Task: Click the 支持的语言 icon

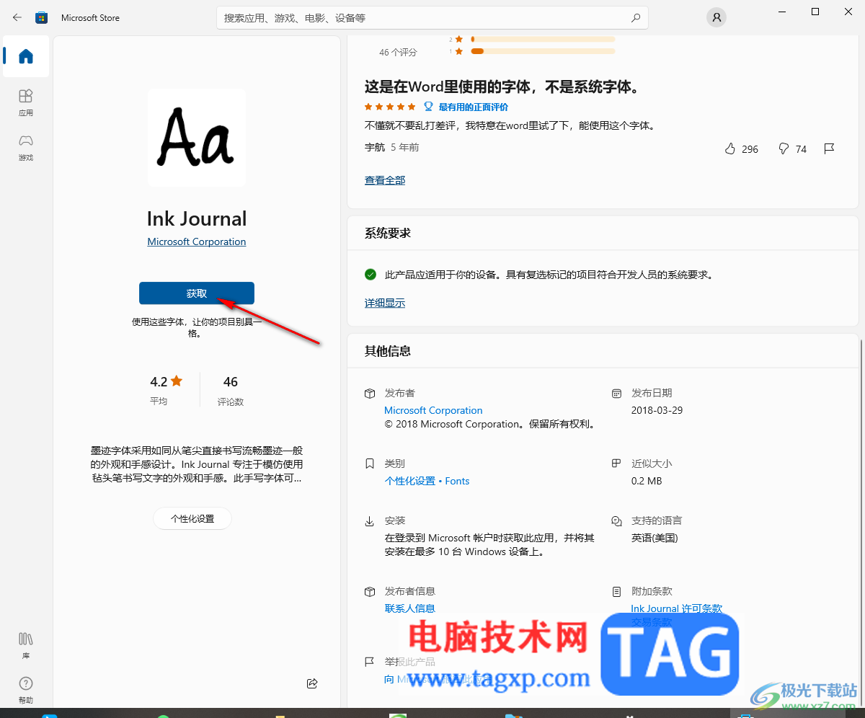Action: 616,520
